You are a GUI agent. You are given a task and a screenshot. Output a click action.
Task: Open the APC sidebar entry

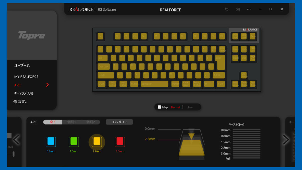tap(17, 85)
